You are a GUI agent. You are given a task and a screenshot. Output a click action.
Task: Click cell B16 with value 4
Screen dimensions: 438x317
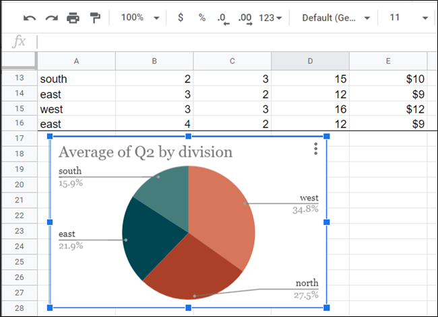pos(154,124)
